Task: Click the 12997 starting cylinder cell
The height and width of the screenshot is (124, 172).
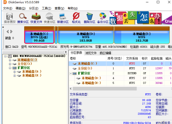Action: click(x=159, y=69)
